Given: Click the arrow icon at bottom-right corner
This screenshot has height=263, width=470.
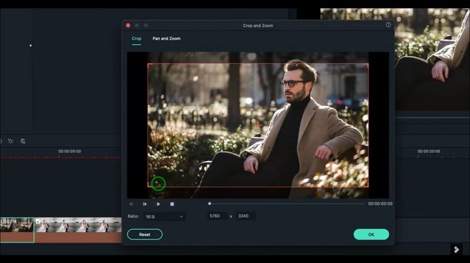Looking at the screenshot, I should 456,250.
